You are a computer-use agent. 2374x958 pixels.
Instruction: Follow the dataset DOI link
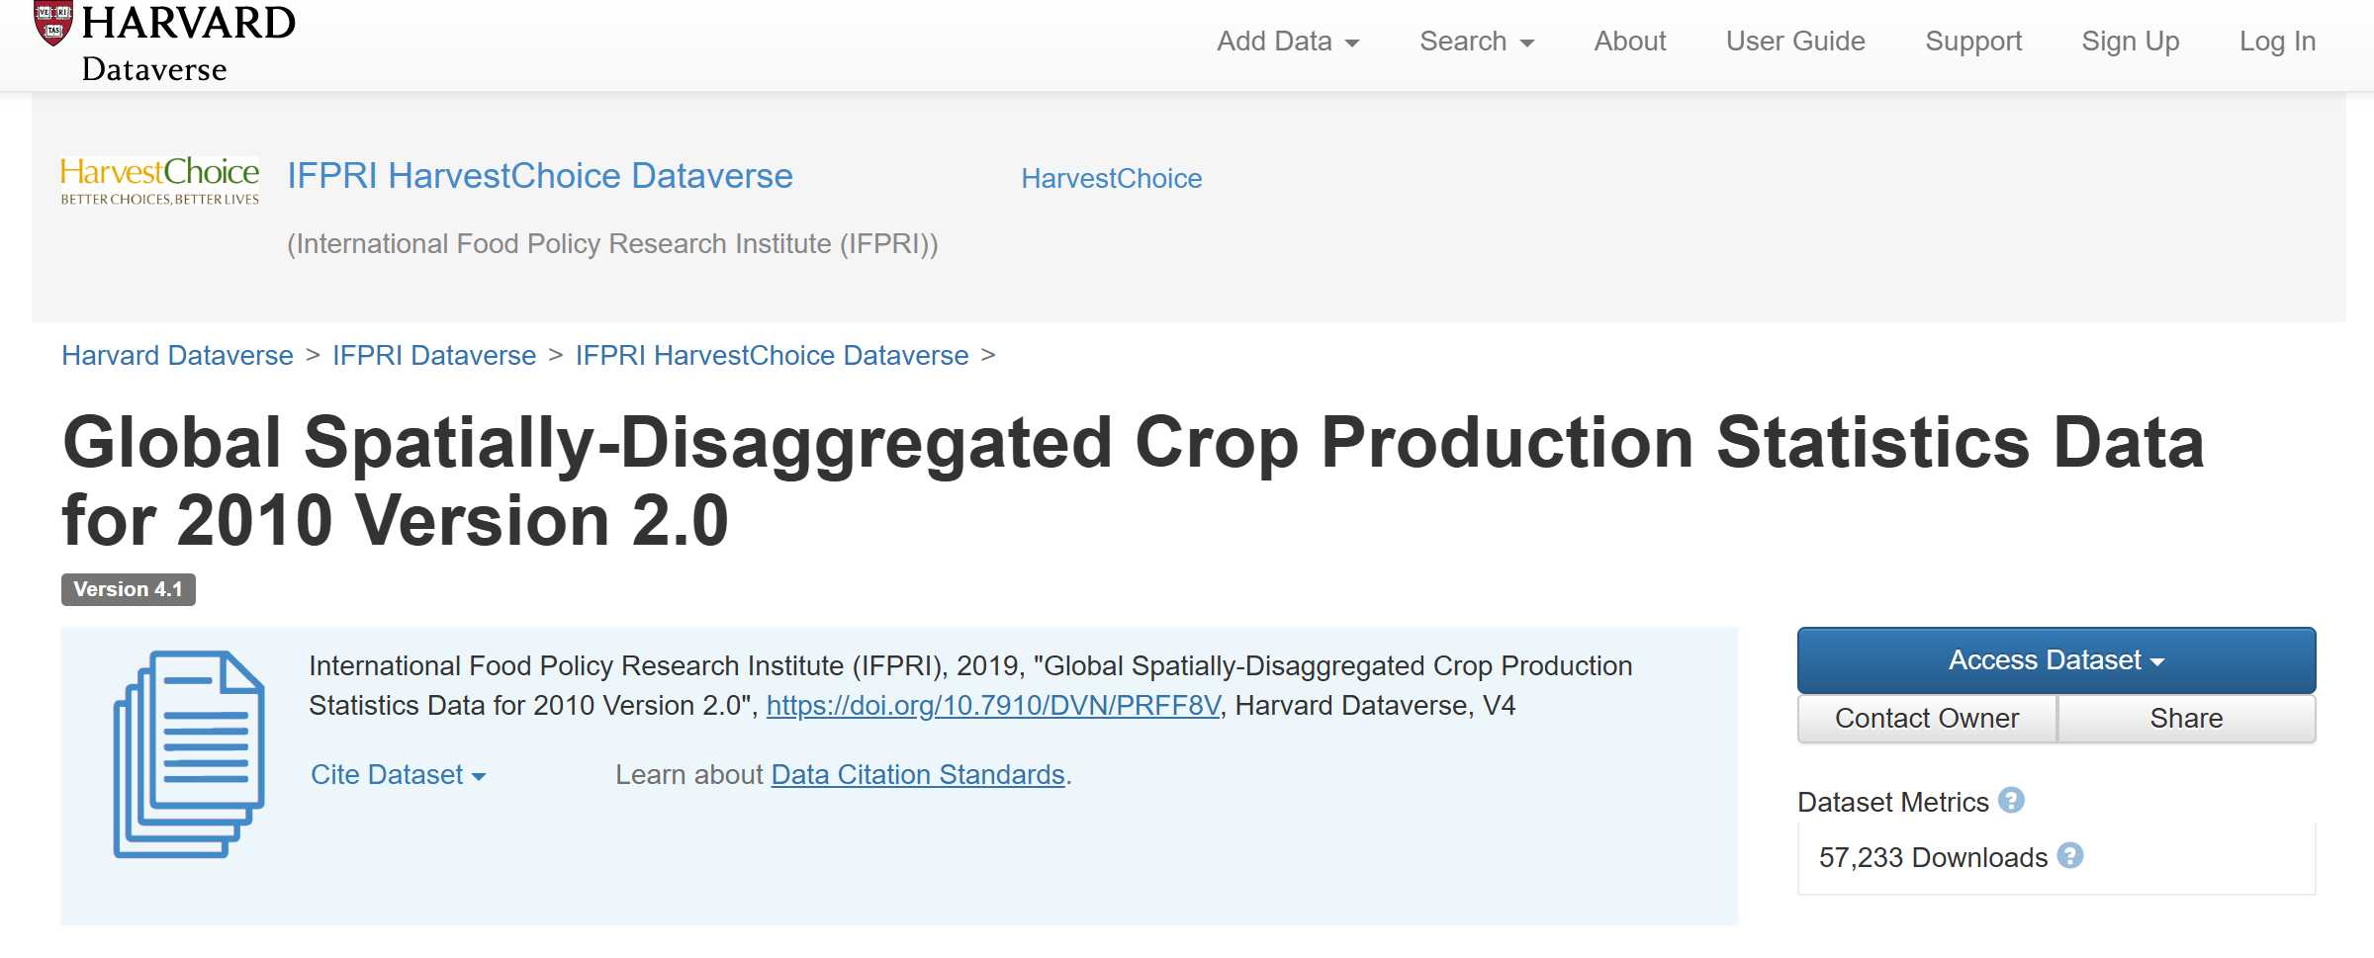[x=993, y=705]
